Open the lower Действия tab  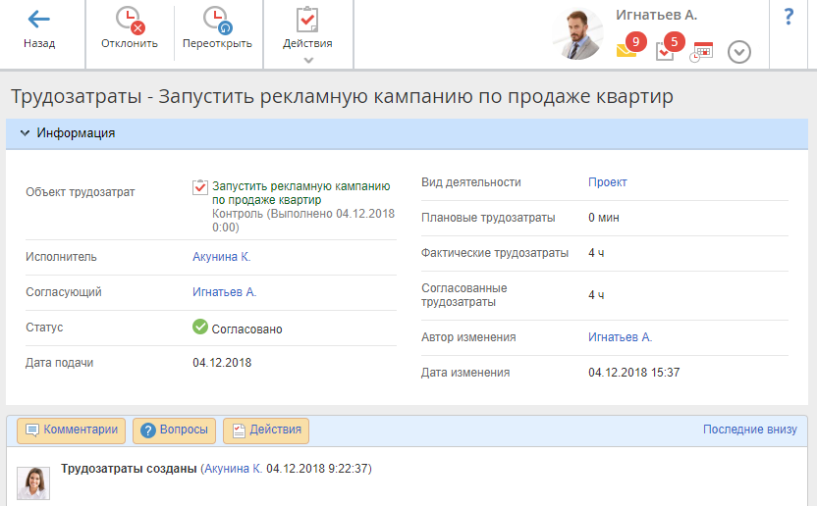(x=266, y=430)
